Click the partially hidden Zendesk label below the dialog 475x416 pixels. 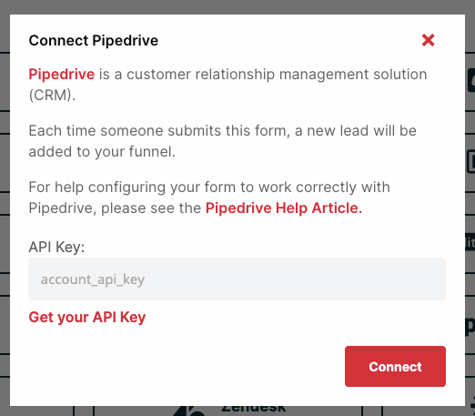pyautogui.click(x=254, y=409)
